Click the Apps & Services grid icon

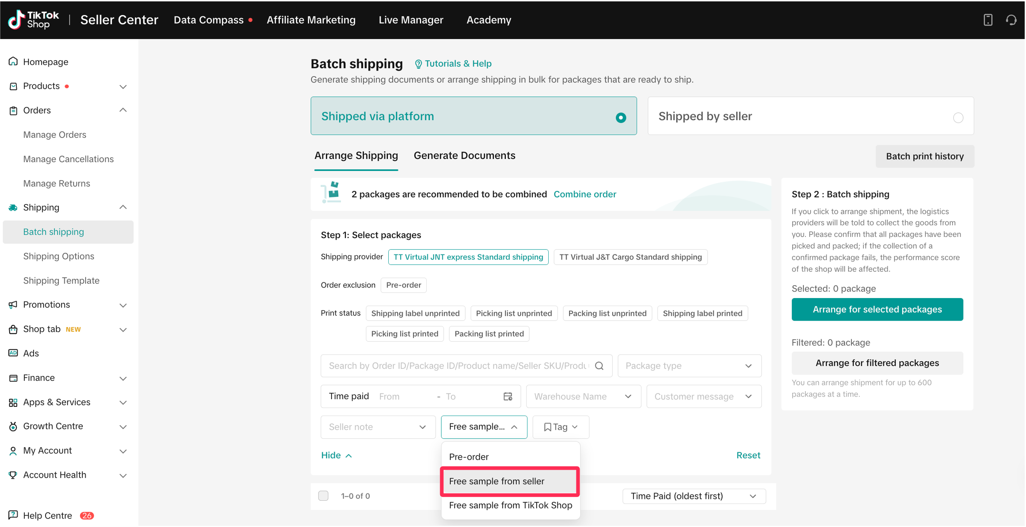click(x=13, y=402)
